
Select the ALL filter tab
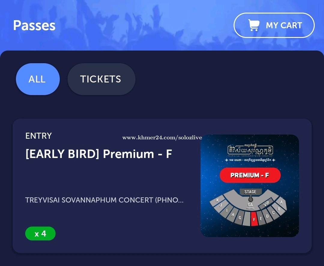coord(38,79)
